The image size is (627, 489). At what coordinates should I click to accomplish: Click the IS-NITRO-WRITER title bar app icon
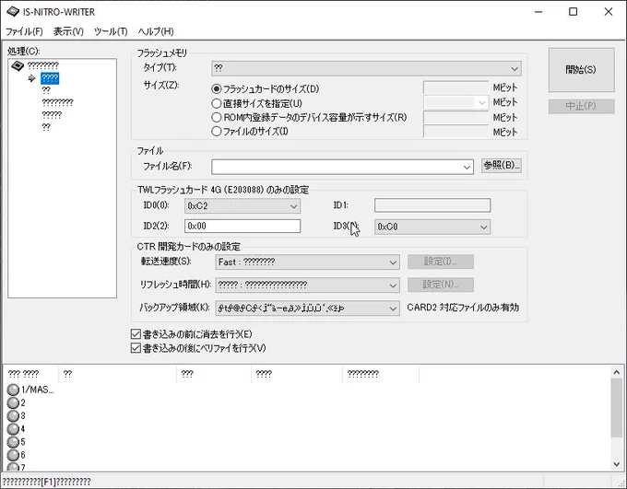pyautogui.click(x=13, y=12)
